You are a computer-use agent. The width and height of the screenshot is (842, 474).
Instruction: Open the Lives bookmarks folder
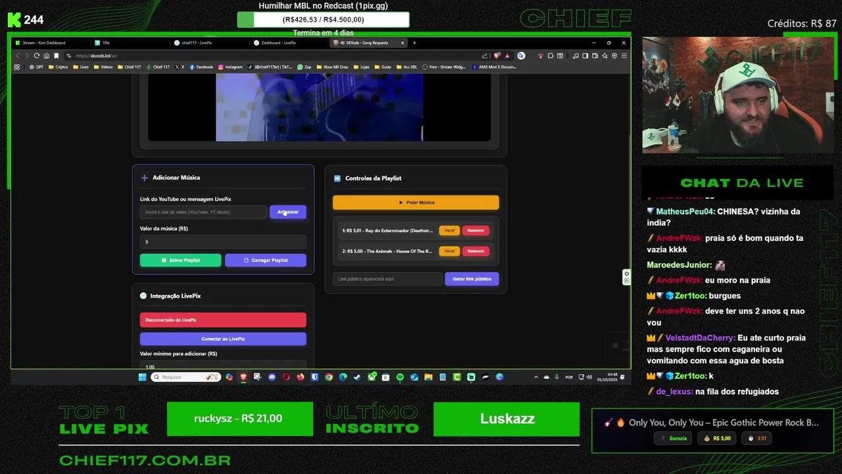pyautogui.click(x=80, y=66)
